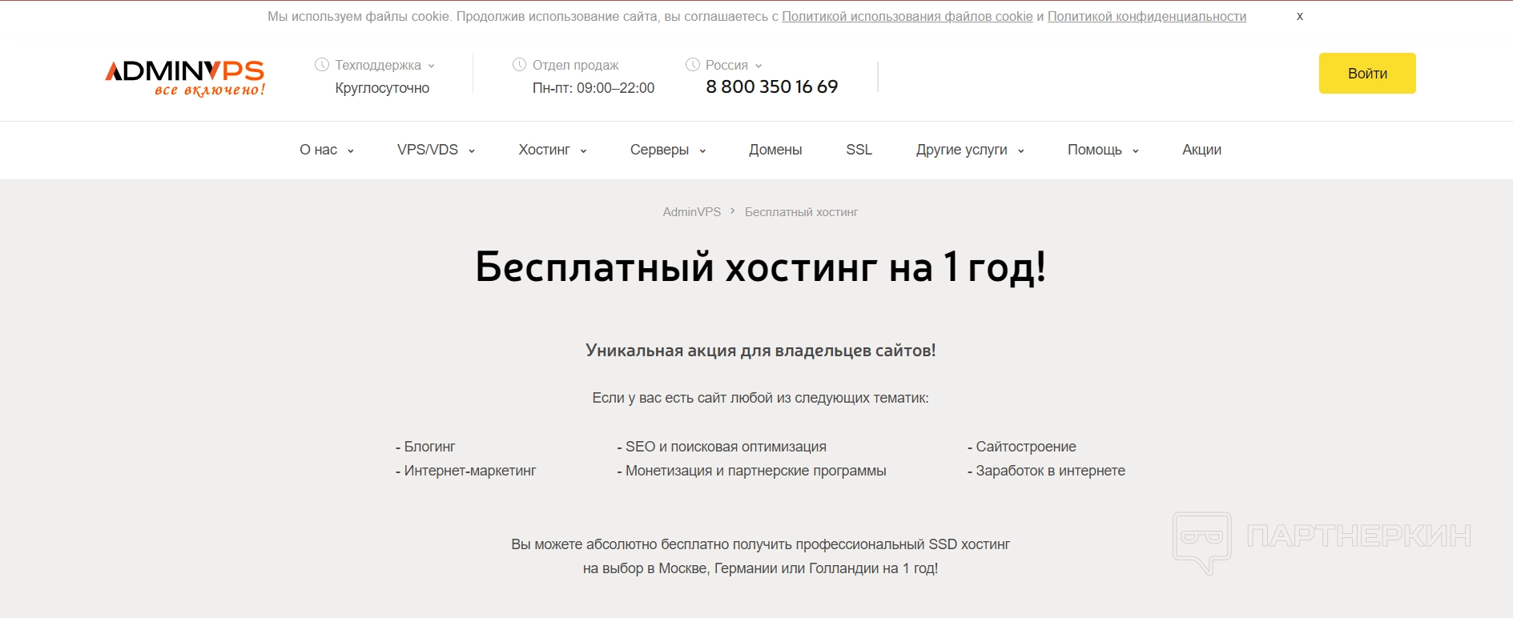Open the Серверы menu
The height and width of the screenshot is (618, 1513).
[x=668, y=150]
